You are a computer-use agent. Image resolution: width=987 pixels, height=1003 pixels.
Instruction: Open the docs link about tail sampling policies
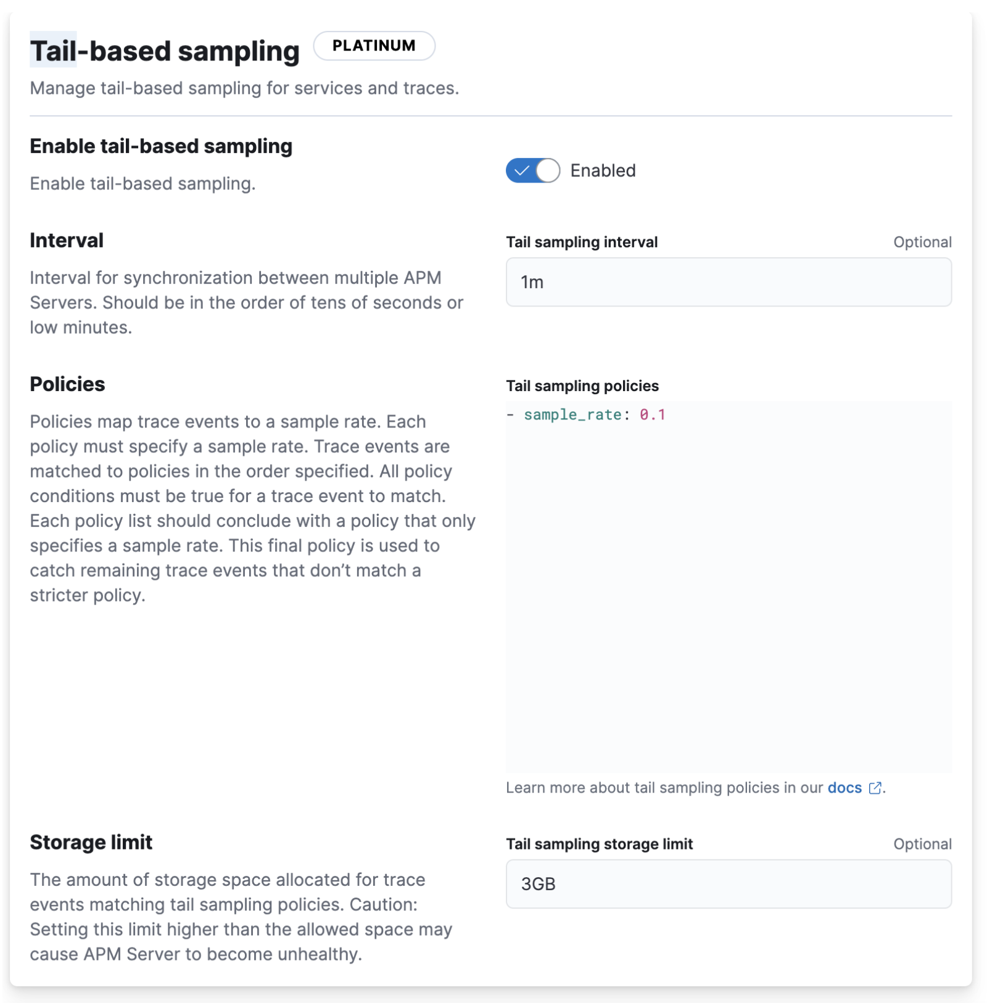846,788
